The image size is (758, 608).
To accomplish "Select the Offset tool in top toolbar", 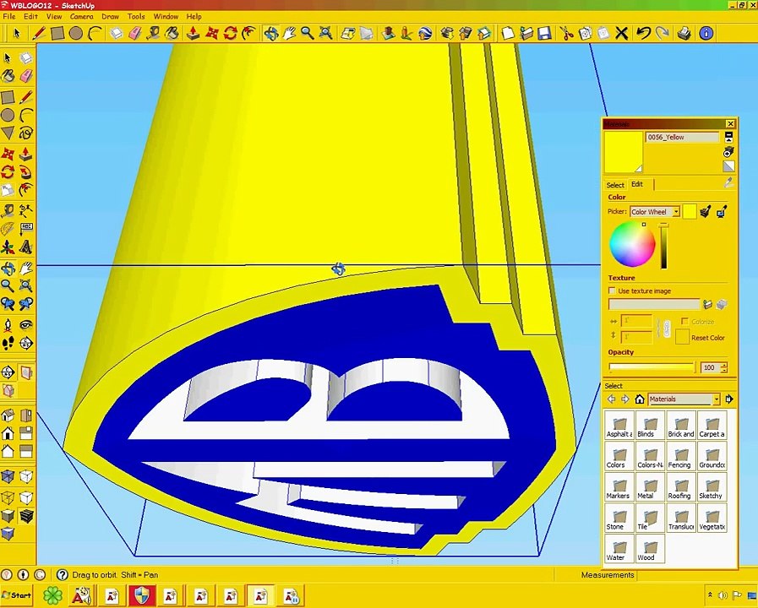I will (x=249, y=33).
